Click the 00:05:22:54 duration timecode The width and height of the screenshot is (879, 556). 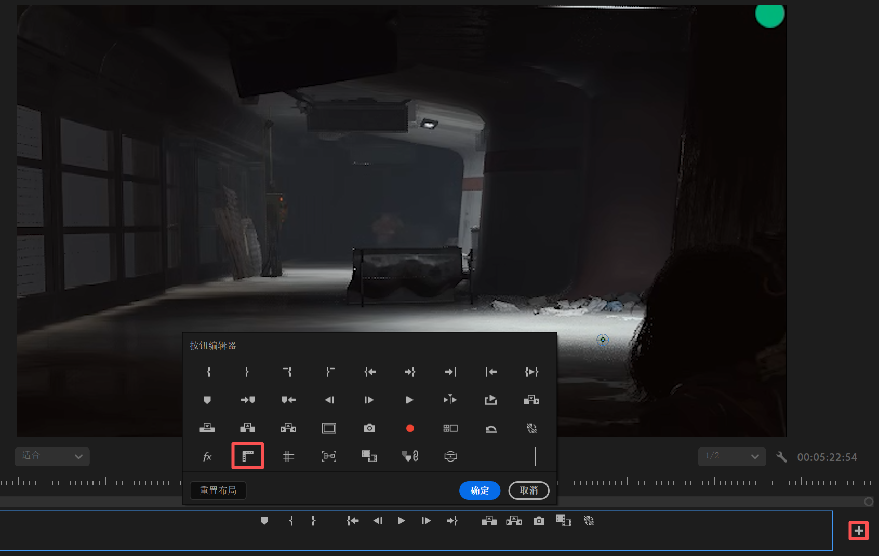click(827, 457)
